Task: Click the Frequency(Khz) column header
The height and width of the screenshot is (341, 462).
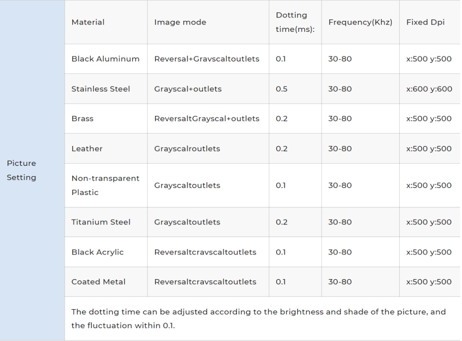Action: [x=360, y=22]
